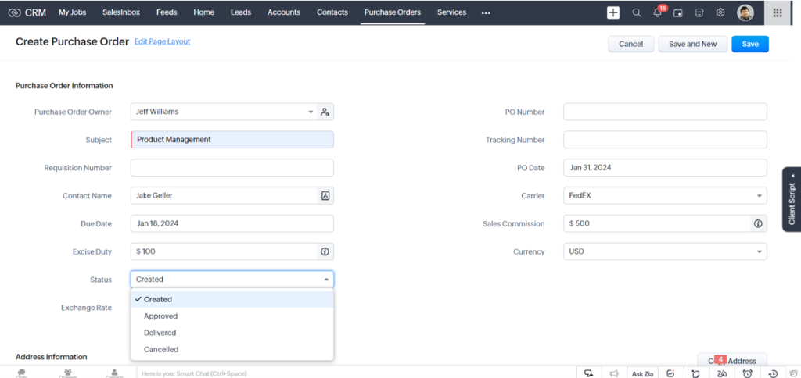Click the megaphone announcements icon
801x378 pixels.
point(615,373)
